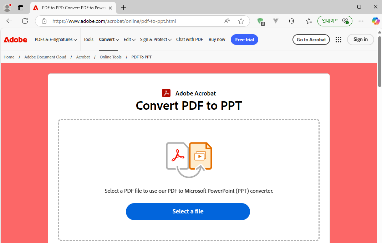The image size is (382, 243).
Task: Click Go to Acrobat button
Action: [x=311, y=40]
